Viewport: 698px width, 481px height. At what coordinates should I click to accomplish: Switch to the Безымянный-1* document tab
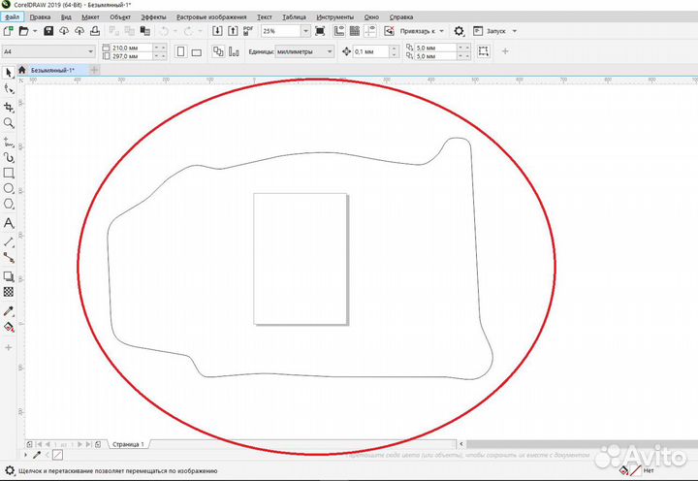52,71
